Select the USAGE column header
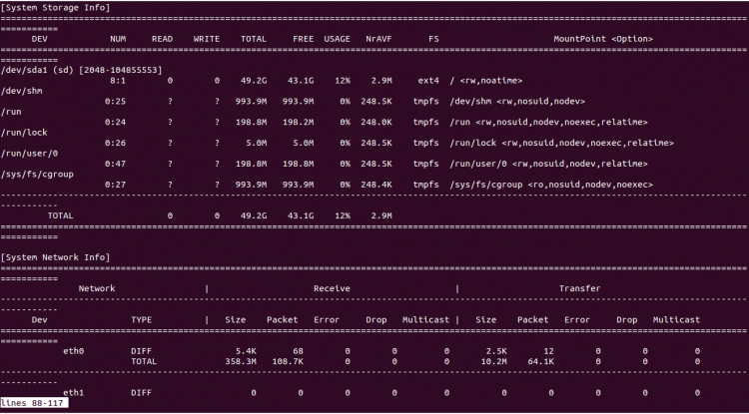Viewport: 749px width, 414px height. pos(337,38)
